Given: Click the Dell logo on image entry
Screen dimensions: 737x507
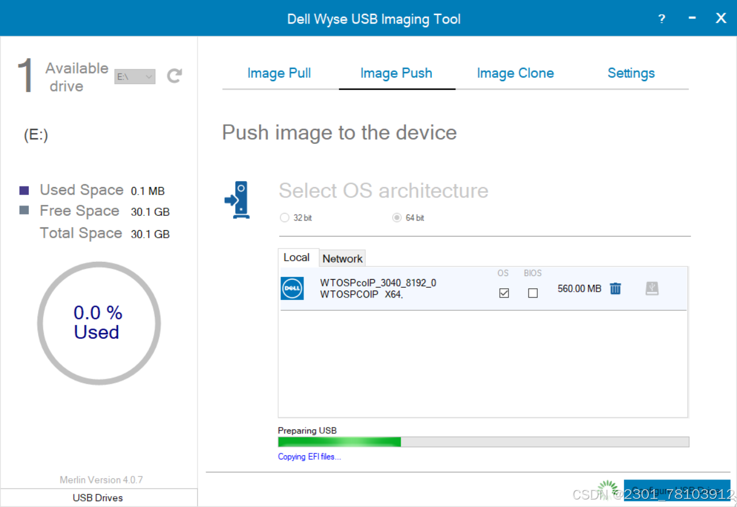Looking at the screenshot, I should pyautogui.click(x=292, y=288).
